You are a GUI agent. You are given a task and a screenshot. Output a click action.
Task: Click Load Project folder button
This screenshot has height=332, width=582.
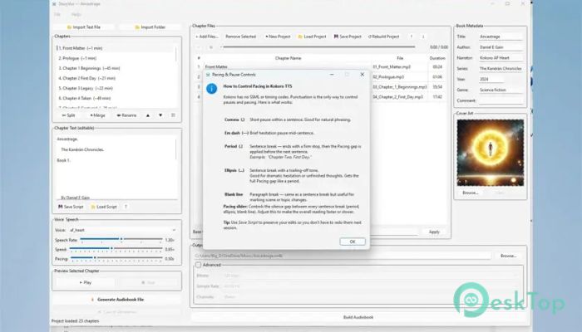(312, 37)
